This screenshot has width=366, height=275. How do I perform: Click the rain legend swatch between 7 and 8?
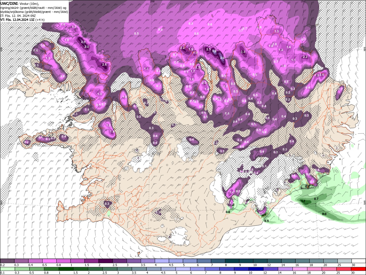point(212,269)
